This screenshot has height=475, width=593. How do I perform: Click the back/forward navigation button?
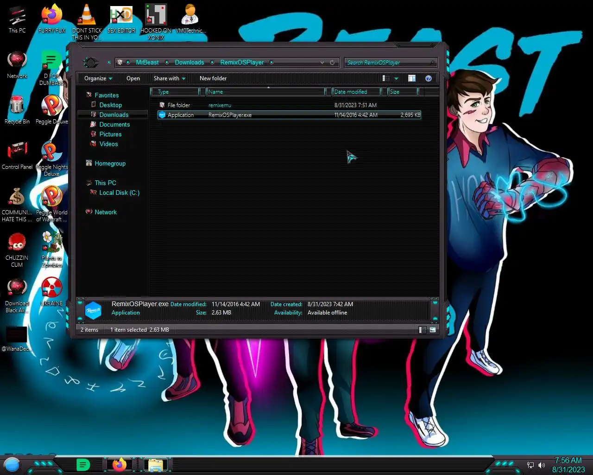coord(91,62)
